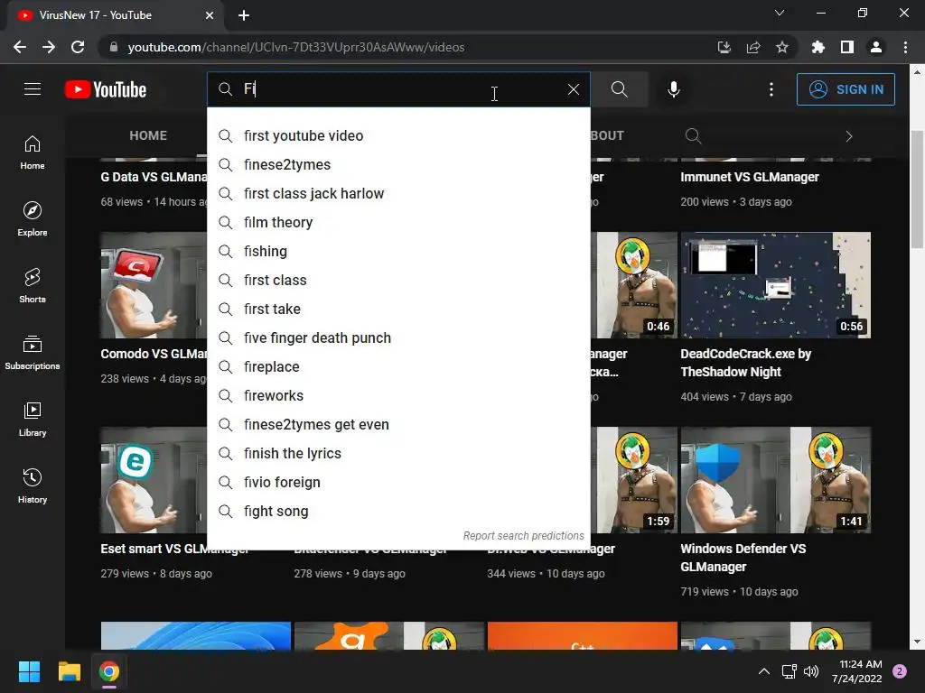Pick the 'five finger death punch' suggestion
The height and width of the screenshot is (693, 925).
point(398,337)
